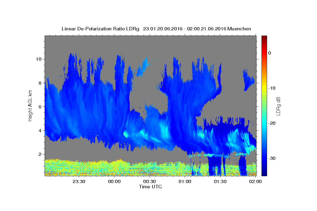Click the 'Time UTC' axis label
The image size is (317, 211).
[x=150, y=187]
